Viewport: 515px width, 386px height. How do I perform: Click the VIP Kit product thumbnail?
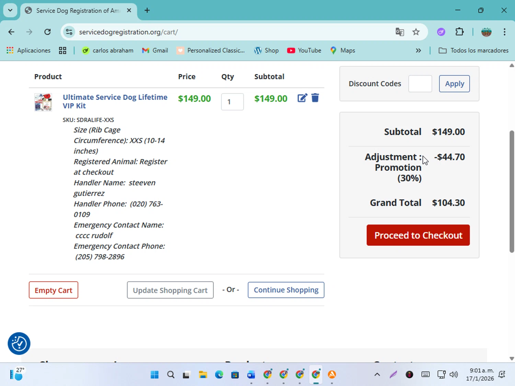[x=43, y=102]
